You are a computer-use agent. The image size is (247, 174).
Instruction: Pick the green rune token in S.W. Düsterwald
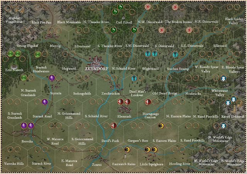point(134,30)
